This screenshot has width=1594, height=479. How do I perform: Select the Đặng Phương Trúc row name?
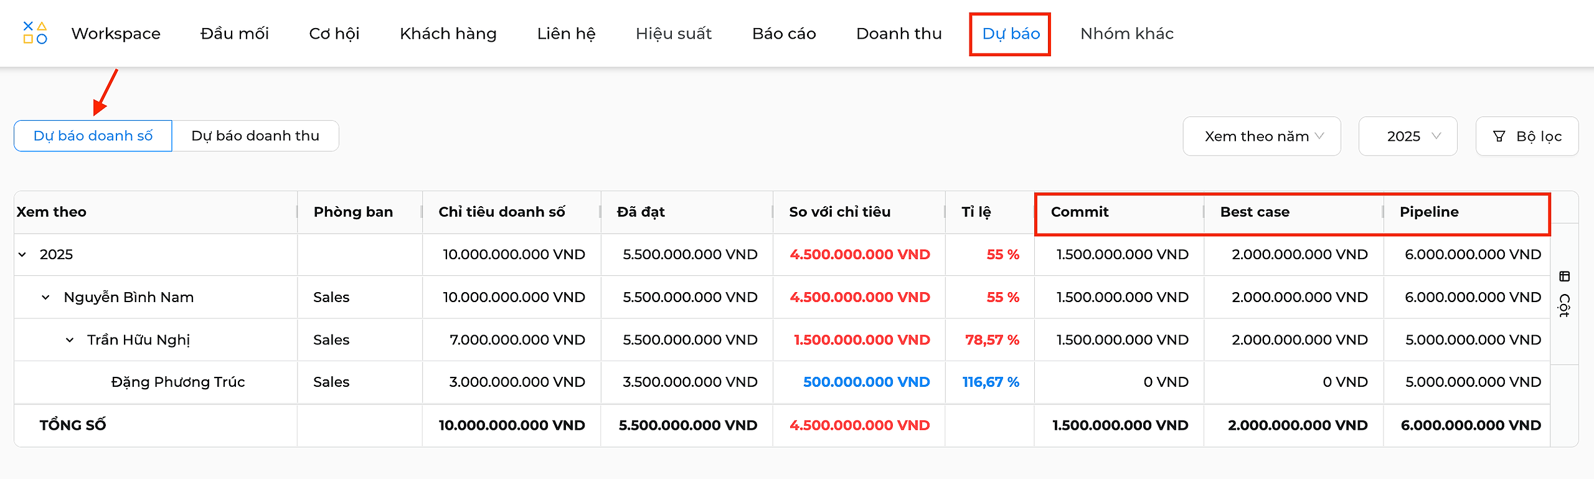coord(178,382)
